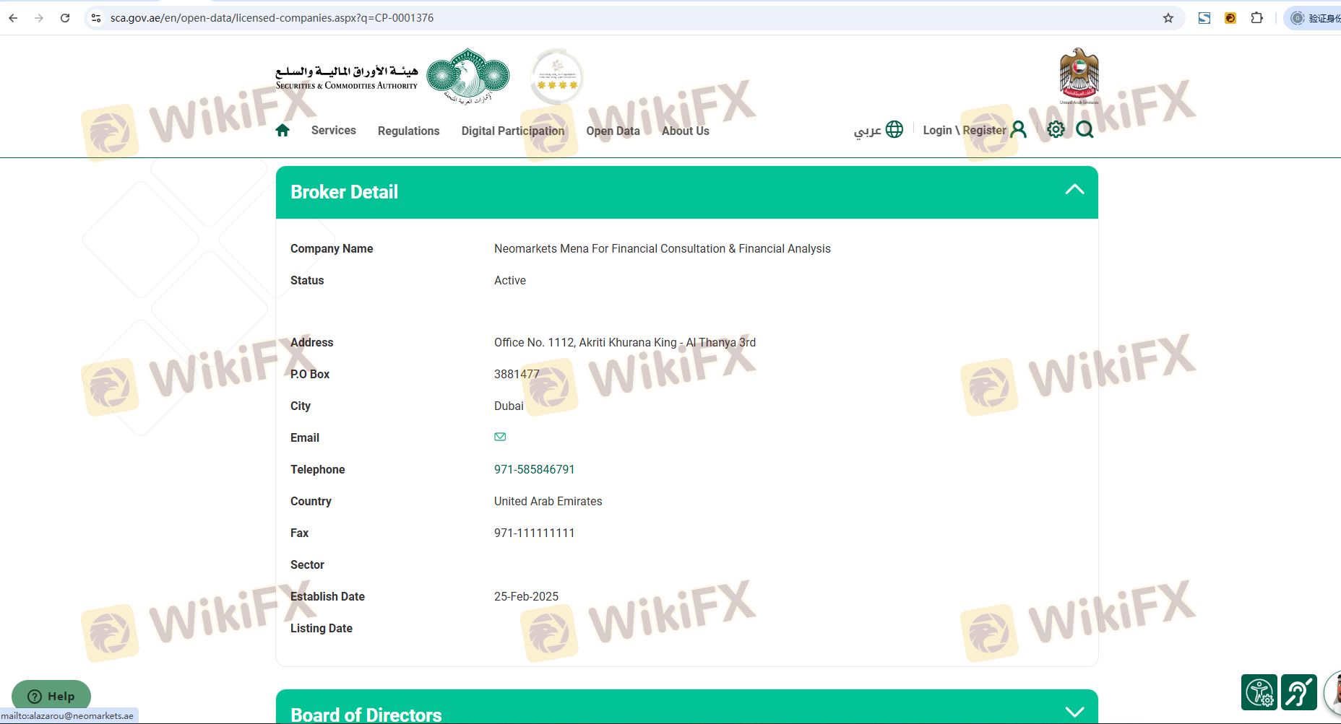Open the settings gear icon
Image resolution: width=1341 pixels, height=724 pixels.
coord(1056,129)
